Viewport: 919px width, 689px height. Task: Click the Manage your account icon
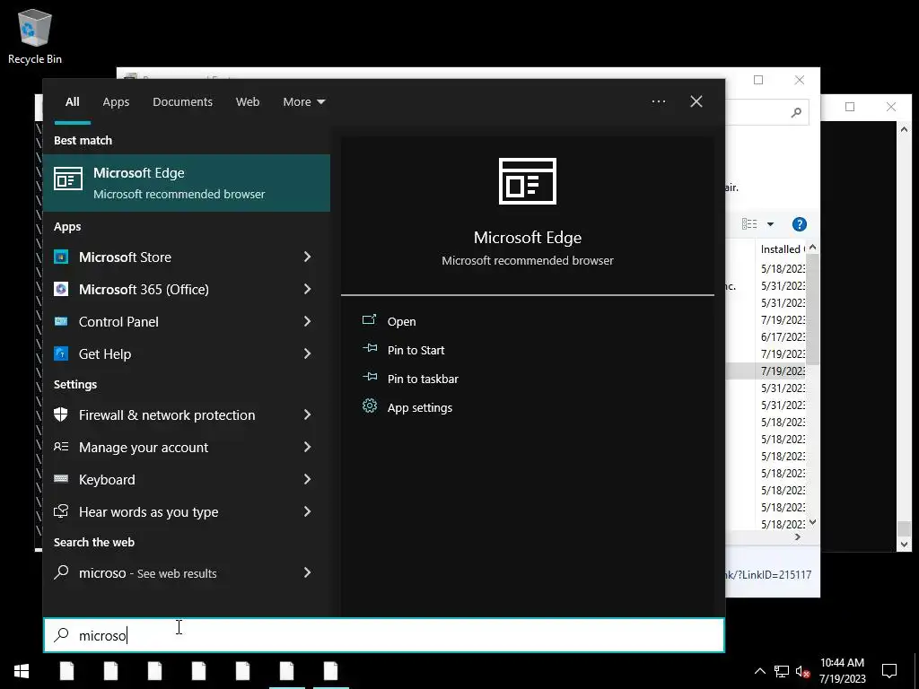[61, 447]
